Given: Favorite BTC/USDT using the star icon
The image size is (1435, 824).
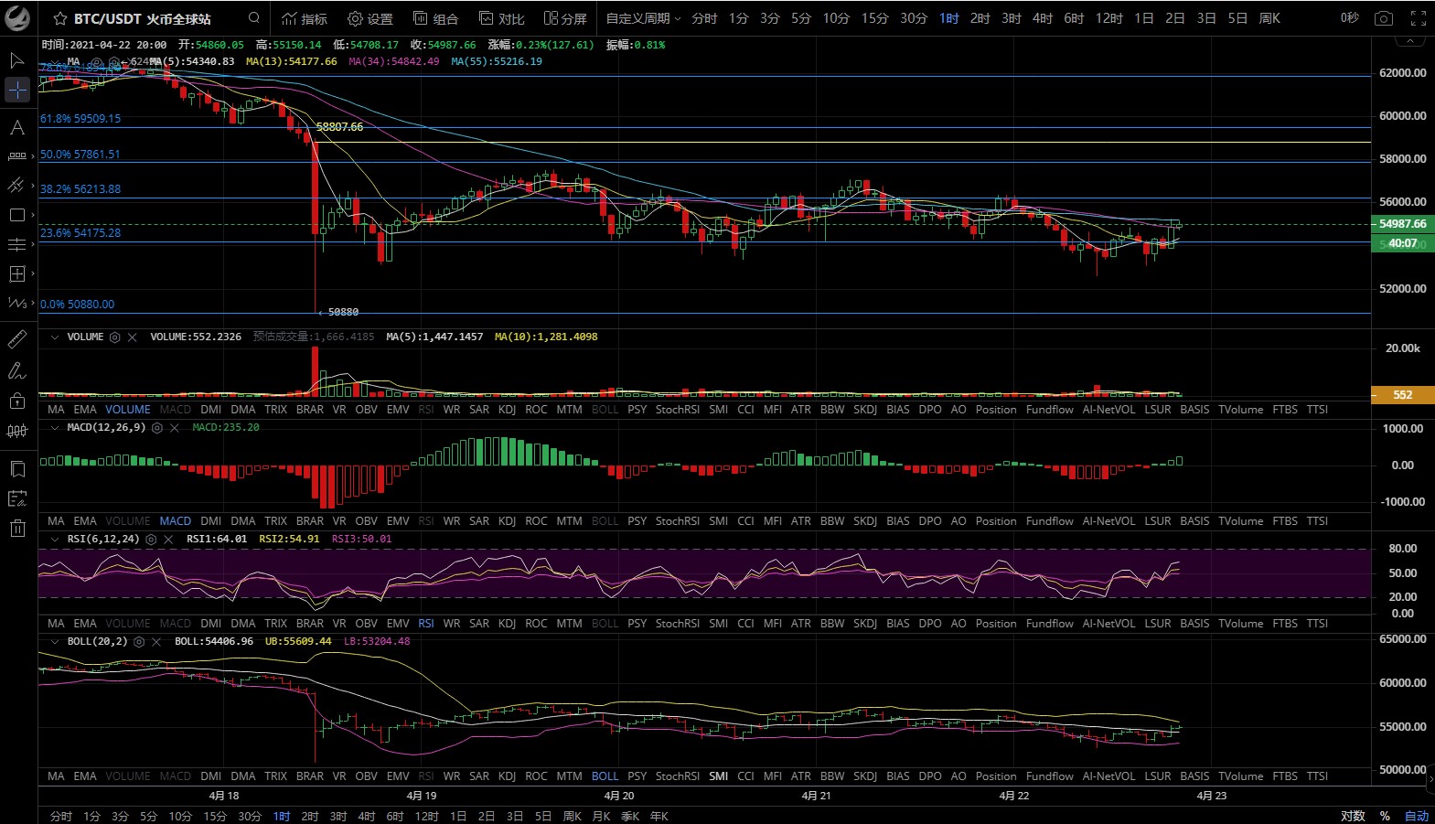Looking at the screenshot, I should (60, 18).
